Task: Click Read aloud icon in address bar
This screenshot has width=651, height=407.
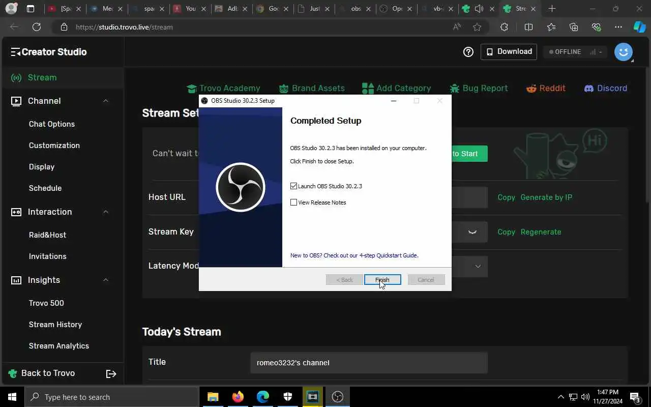Action: point(457,27)
